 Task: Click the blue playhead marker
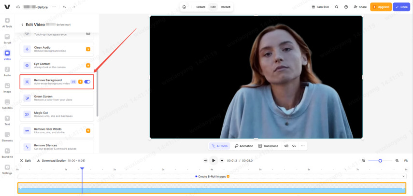tap(82, 168)
